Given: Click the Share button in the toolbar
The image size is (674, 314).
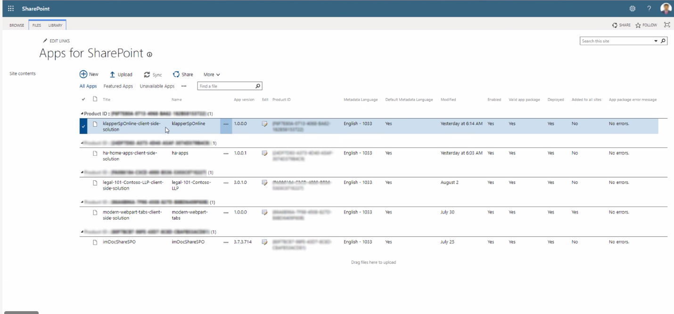Looking at the screenshot, I should tap(183, 74).
